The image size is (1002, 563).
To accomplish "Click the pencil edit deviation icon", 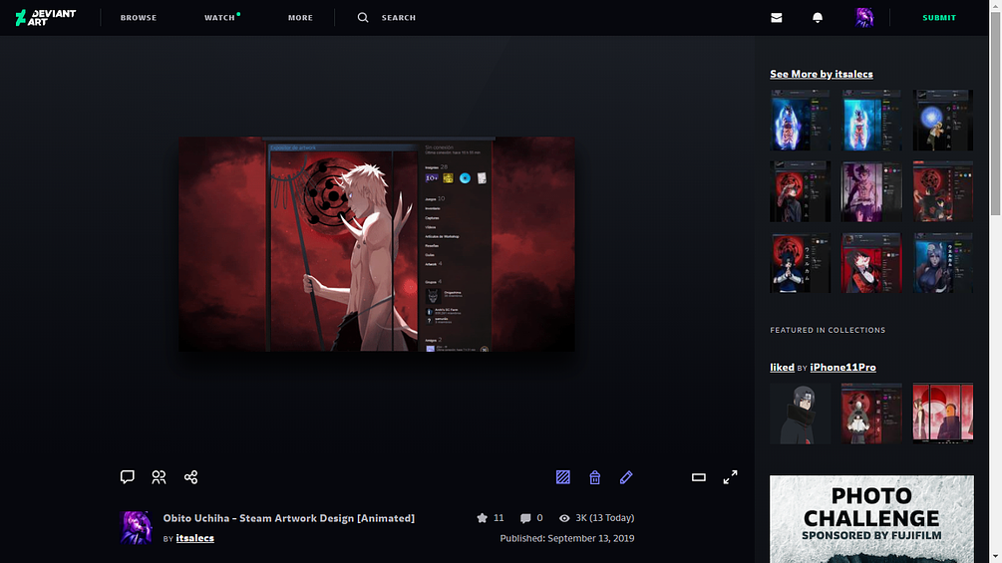I will coord(626,477).
